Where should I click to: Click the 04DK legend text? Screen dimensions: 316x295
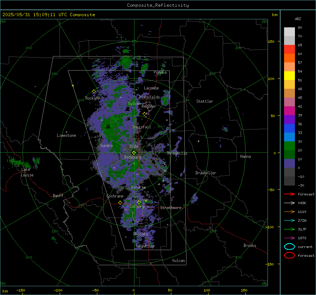302,203
